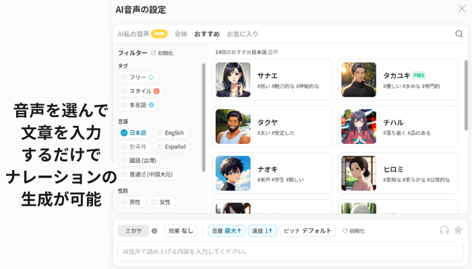The image size is (472, 269).
Task: Click the text field for AI音声 narration
Action: pos(291,252)
